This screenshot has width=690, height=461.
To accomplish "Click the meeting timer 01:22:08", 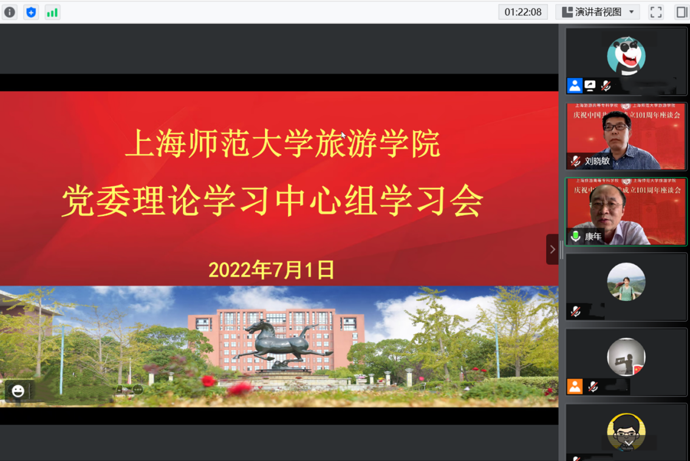I will (523, 12).
